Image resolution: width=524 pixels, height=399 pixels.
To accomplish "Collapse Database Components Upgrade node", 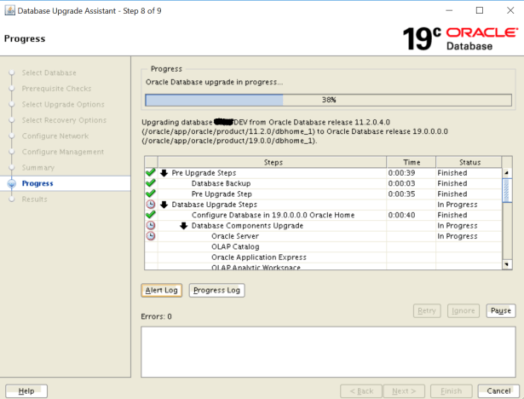I will tap(184, 226).
